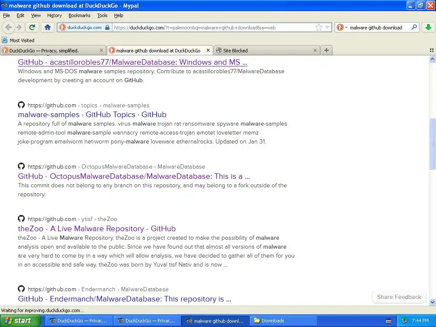Open the Edit menu
436x327 pixels.
coord(20,15)
